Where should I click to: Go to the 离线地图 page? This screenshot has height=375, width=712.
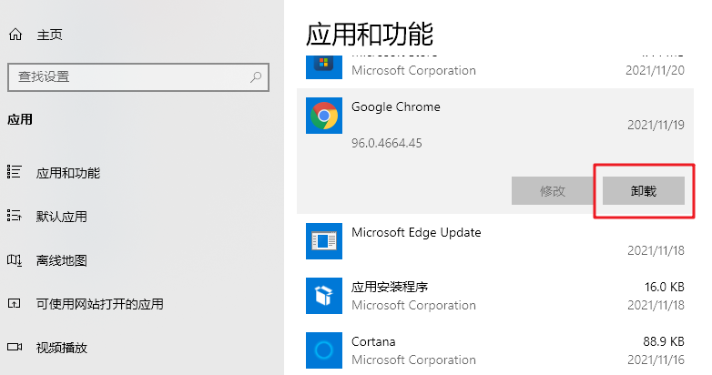tap(62, 260)
